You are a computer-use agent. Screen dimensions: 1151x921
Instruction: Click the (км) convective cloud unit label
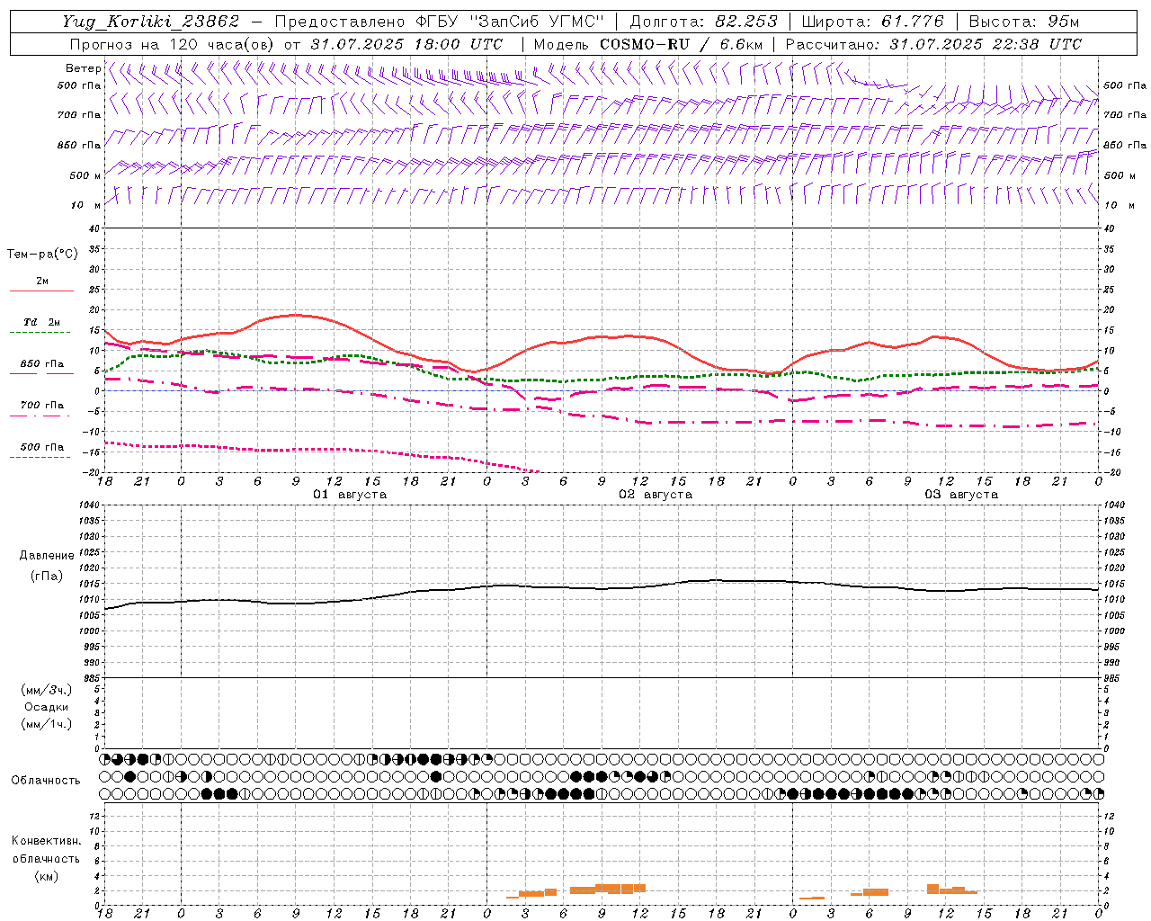(x=46, y=876)
